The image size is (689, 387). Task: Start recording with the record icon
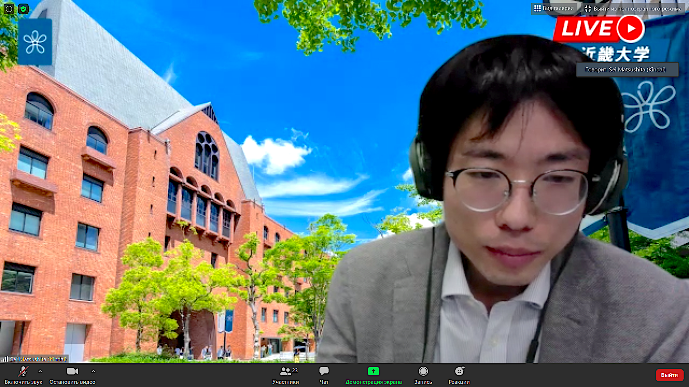[423, 371]
